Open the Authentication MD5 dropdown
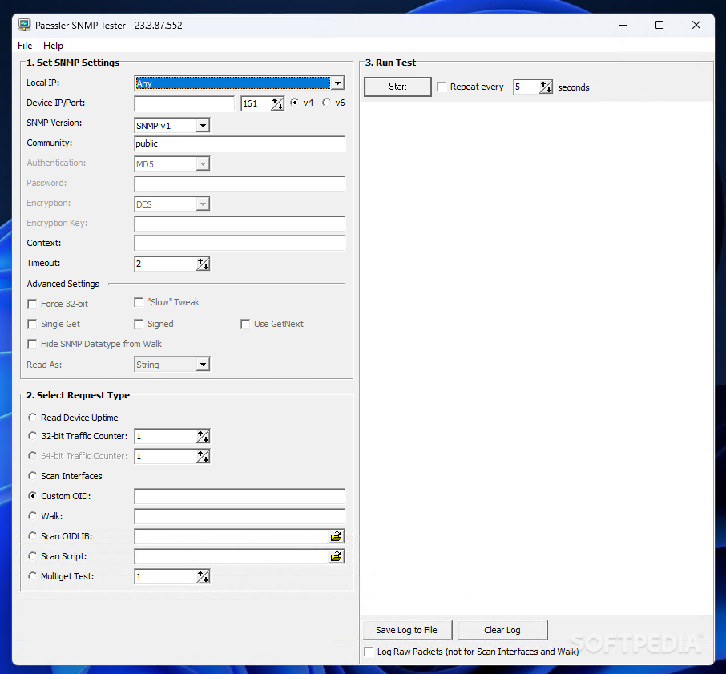This screenshot has width=726, height=674. pos(203,163)
